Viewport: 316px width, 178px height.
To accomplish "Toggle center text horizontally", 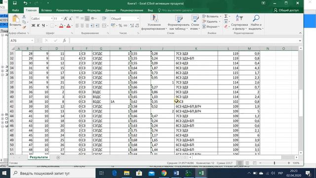I will (x=82, y=26).
